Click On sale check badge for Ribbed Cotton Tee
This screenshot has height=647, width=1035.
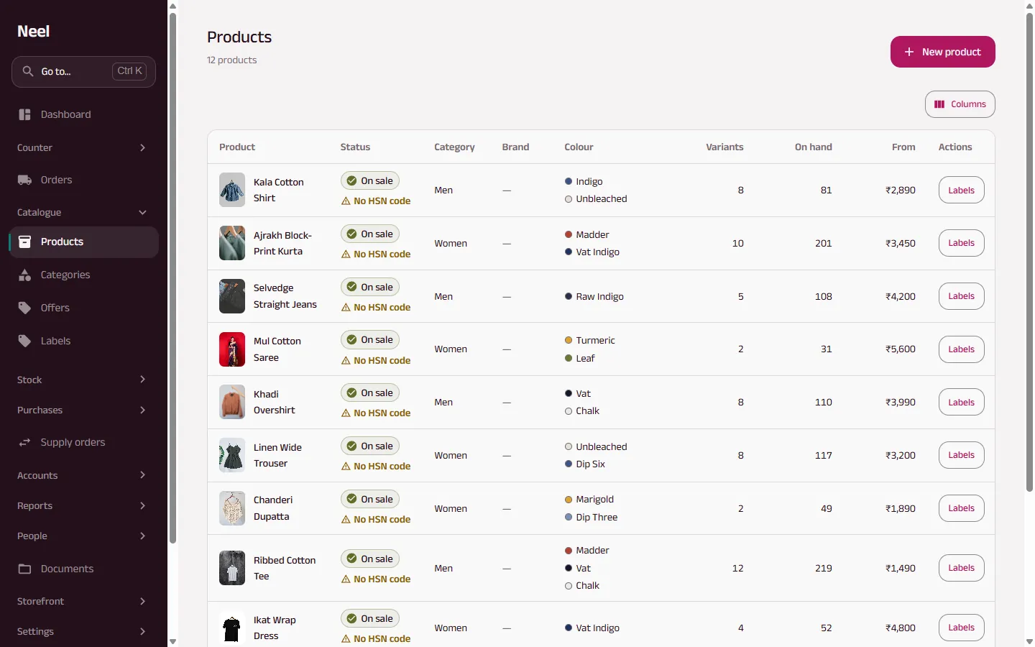tap(370, 559)
